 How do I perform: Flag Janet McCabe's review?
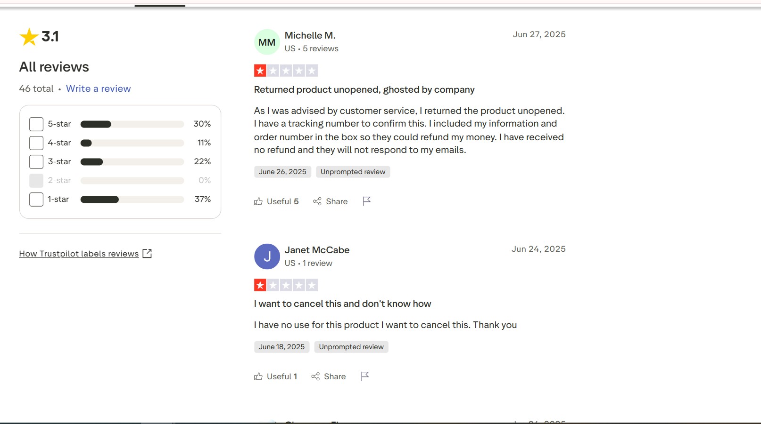pyautogui.click(x=365, y=376)
